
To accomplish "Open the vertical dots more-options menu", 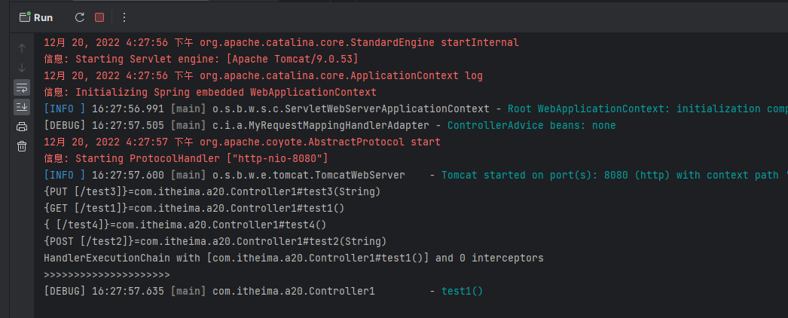I will click(124, 17).
